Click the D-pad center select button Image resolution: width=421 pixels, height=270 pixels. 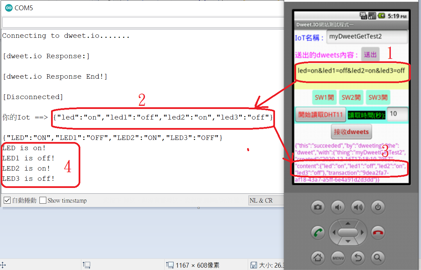347,233
